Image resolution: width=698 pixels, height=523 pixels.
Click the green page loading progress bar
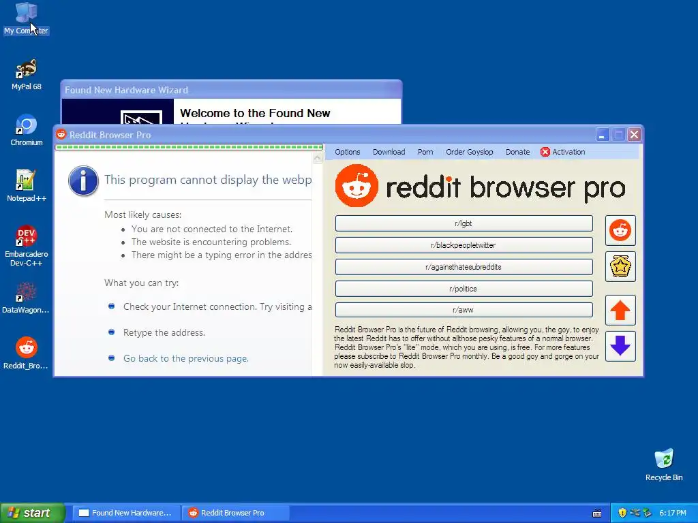click(x=189, y=147)
